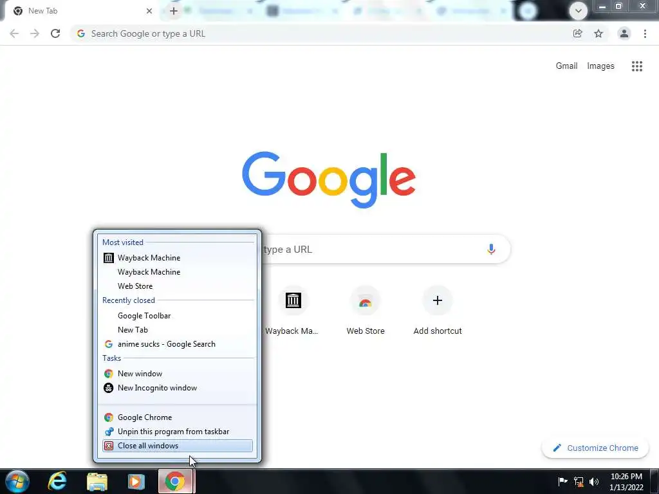Click the volume speaker tray icon
The image size is (659, 494).
594,481
